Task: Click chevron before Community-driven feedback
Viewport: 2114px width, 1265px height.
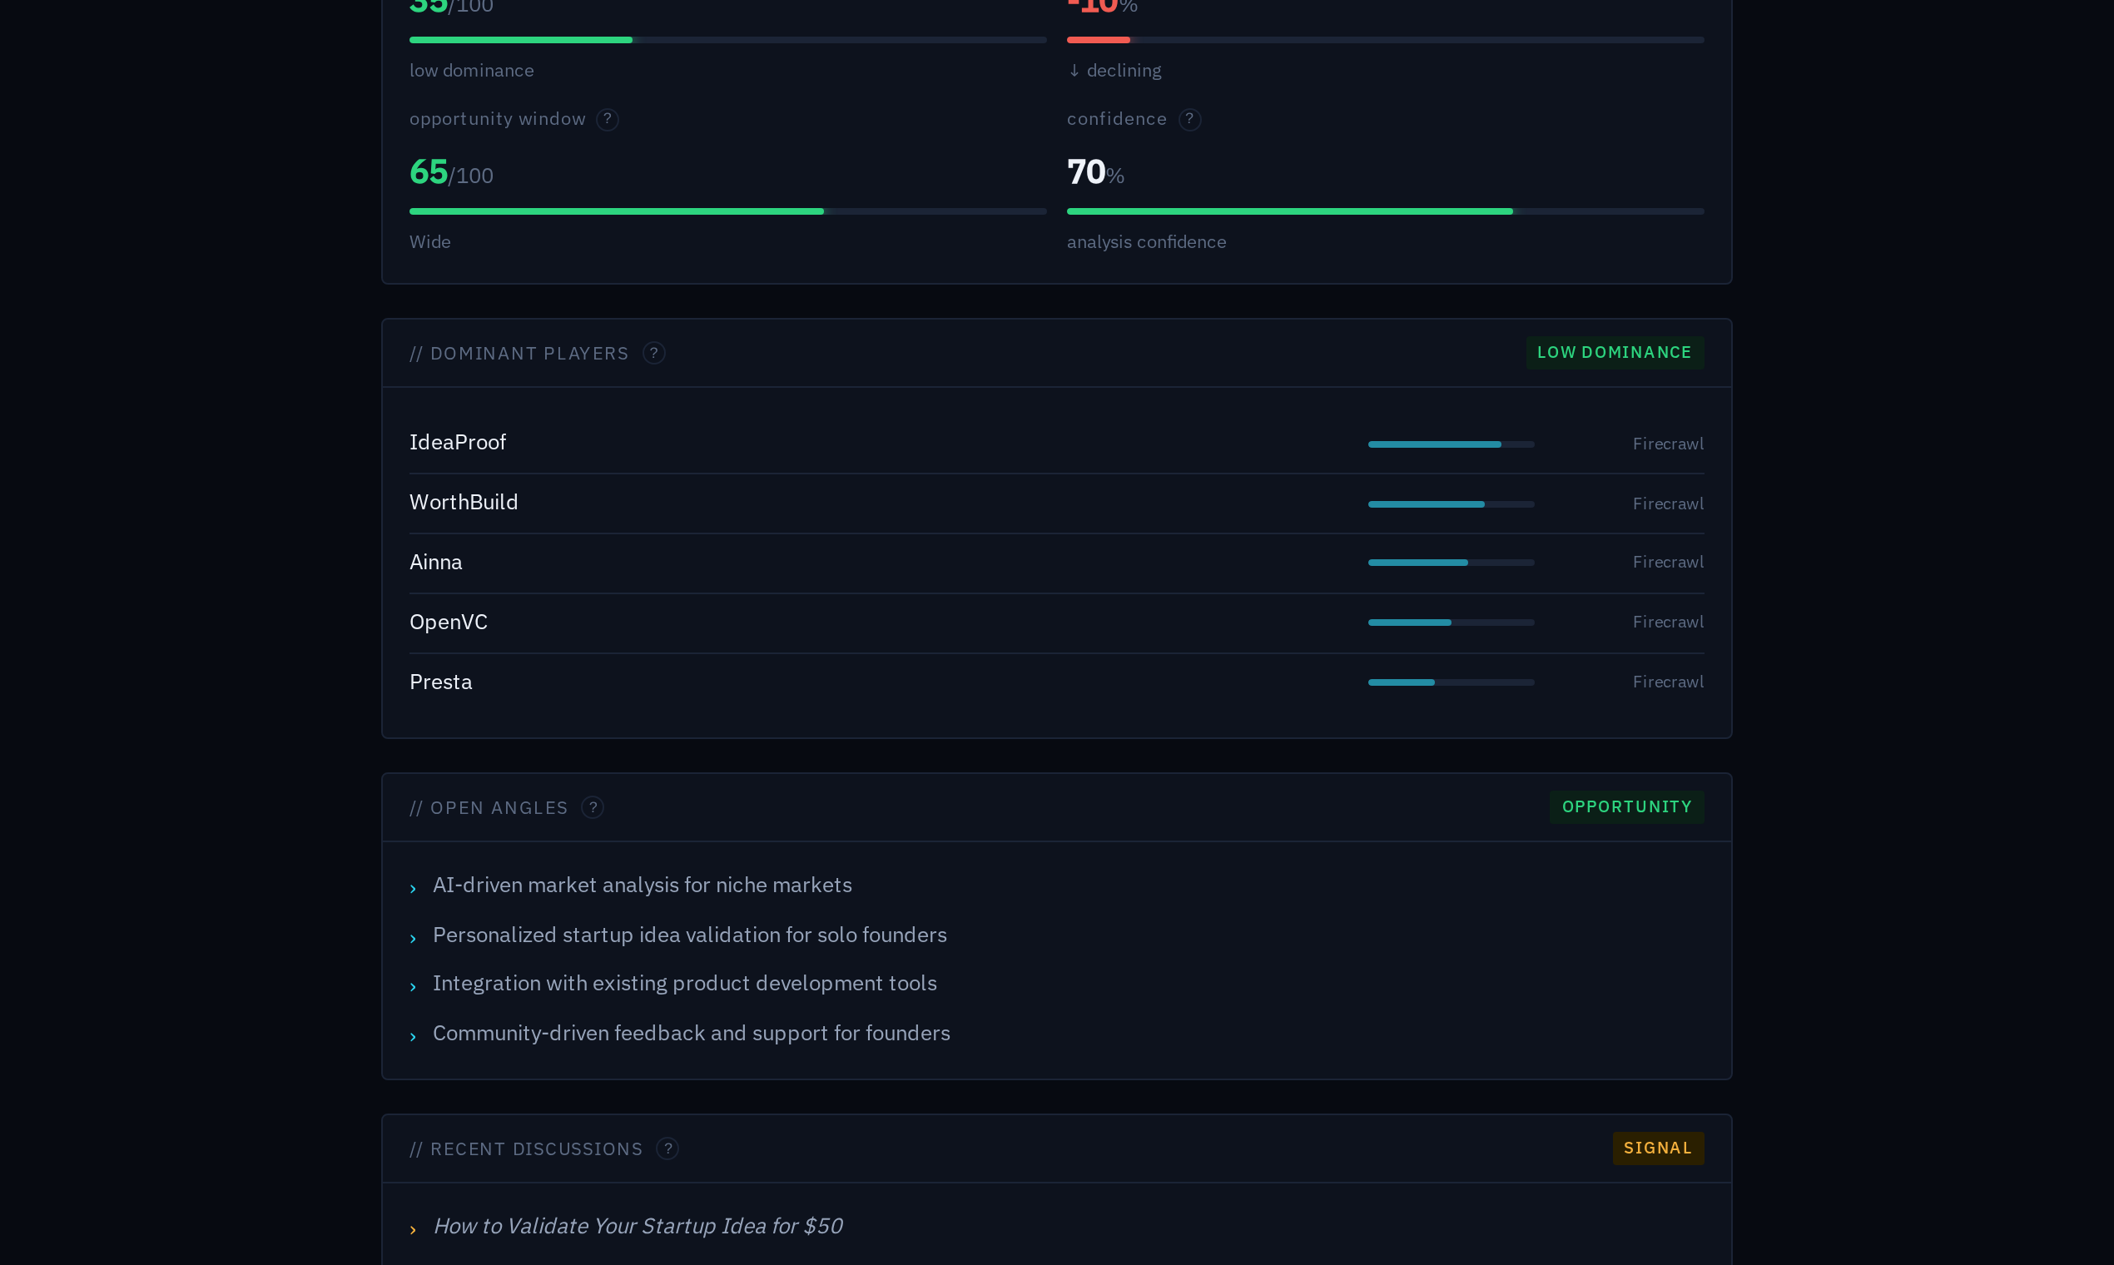Action: pyautogui.click(x=414, y=1038)
